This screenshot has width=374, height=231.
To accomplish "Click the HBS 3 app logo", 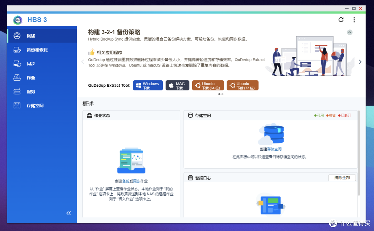I will [18, 20].
